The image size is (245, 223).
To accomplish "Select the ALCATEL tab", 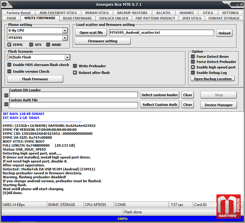I will pos(164,13).
